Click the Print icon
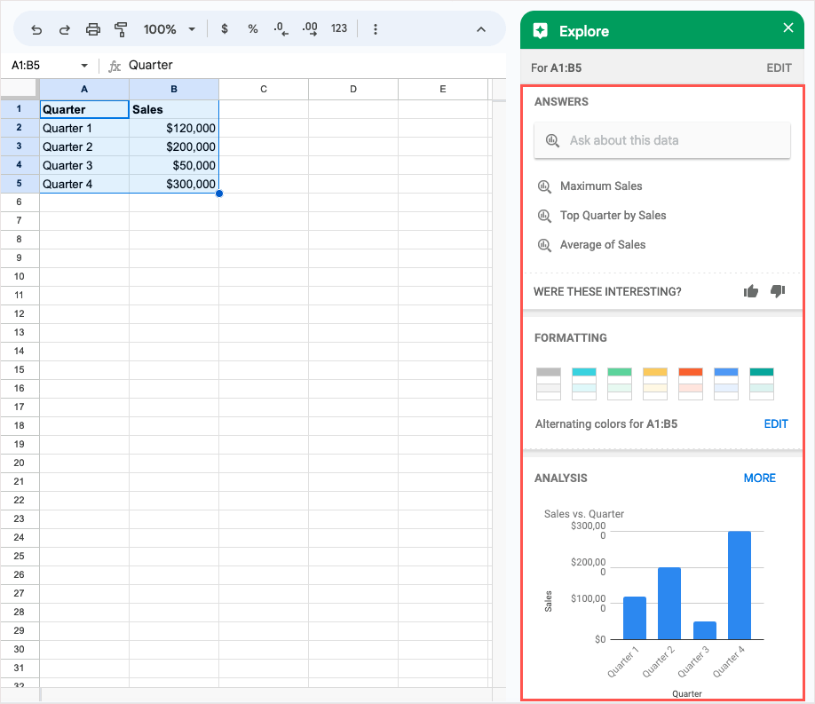Viewport: 815px width, 704px height. [93, 29]
